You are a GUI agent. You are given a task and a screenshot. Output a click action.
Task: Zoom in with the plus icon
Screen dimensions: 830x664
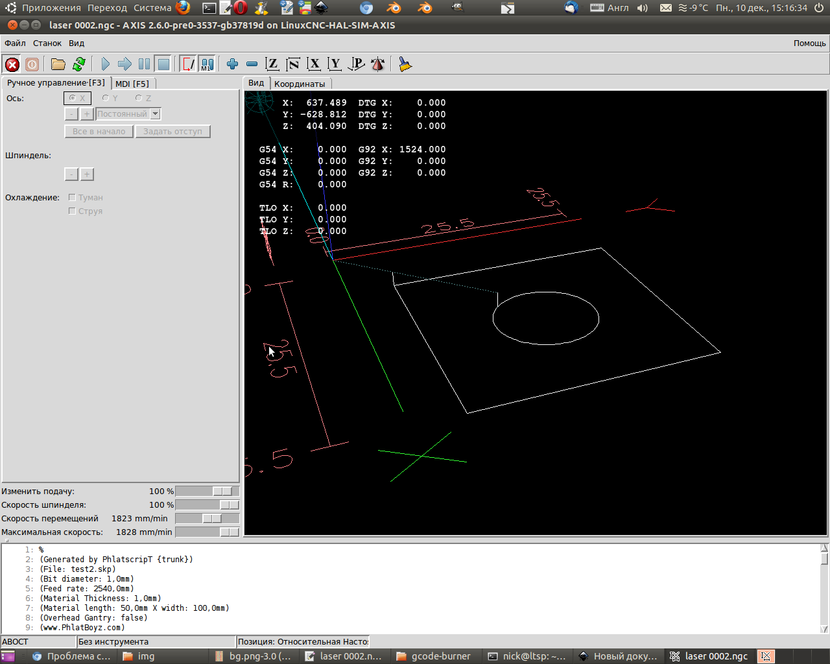pyautogui.click(x=232, y=64)
